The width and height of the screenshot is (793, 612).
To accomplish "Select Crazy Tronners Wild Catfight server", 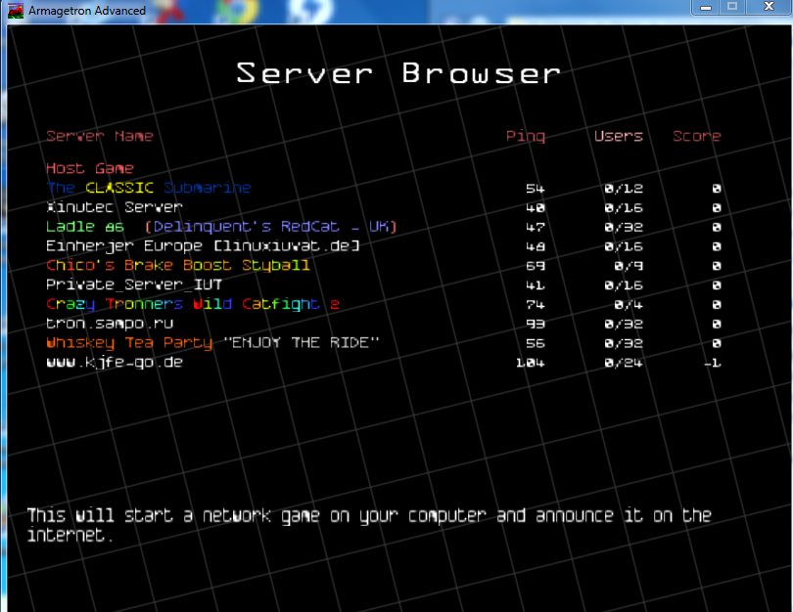I will 193,304.
